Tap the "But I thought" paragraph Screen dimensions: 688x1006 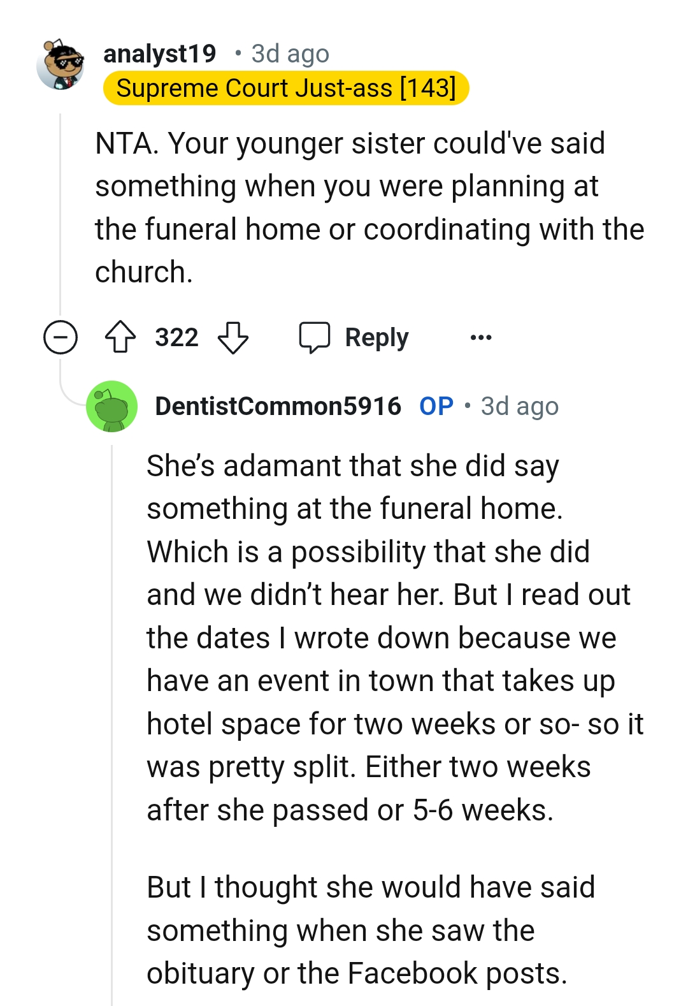point(371,930)
